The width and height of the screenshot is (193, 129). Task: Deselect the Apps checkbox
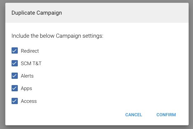coord(15,88)
